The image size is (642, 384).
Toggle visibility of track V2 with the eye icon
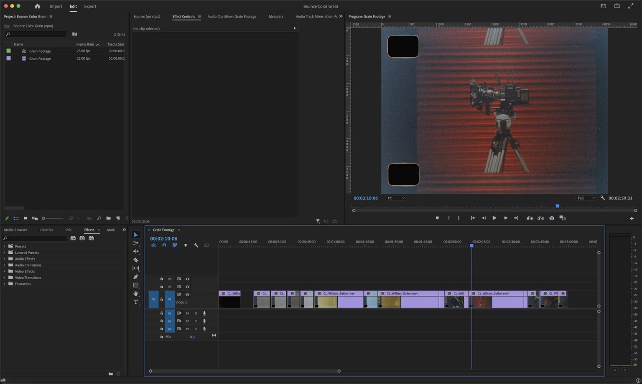point(187,287)
